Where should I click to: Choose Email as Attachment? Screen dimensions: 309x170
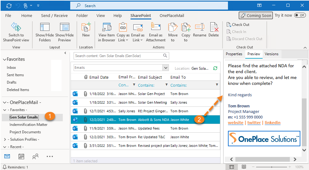[x=156, y=32]
